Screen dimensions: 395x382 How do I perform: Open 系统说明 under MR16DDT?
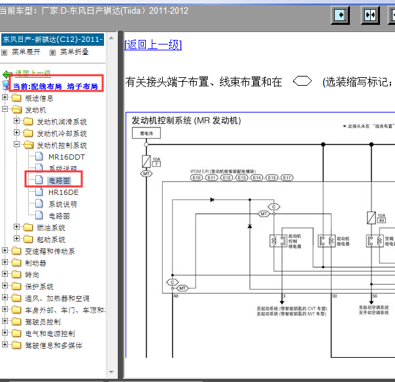(63, 168)
